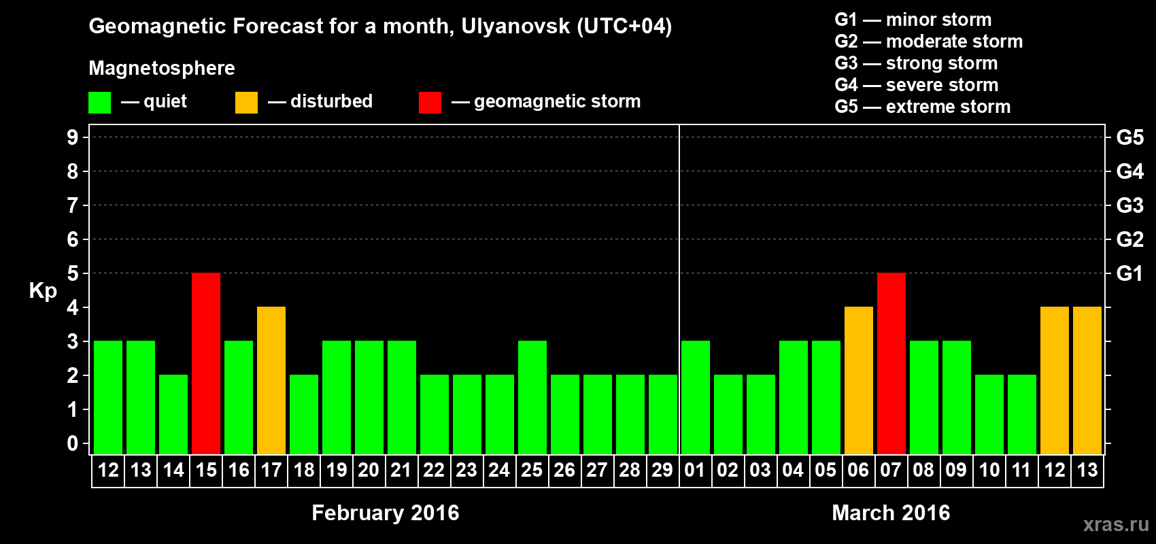This screenshot has width=1156, height=544.
Task: Click the orange bar for March 13
Action: (1087, 381)
